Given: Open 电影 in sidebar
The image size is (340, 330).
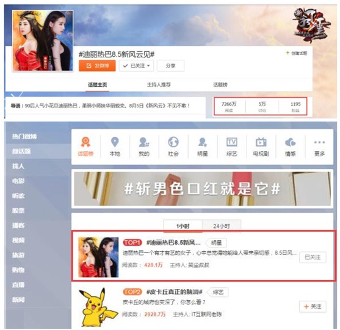Looking at the screenshot, I should click(18, 181).
